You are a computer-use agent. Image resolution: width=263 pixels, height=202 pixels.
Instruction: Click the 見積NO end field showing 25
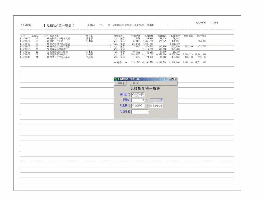tap(156, 100)
